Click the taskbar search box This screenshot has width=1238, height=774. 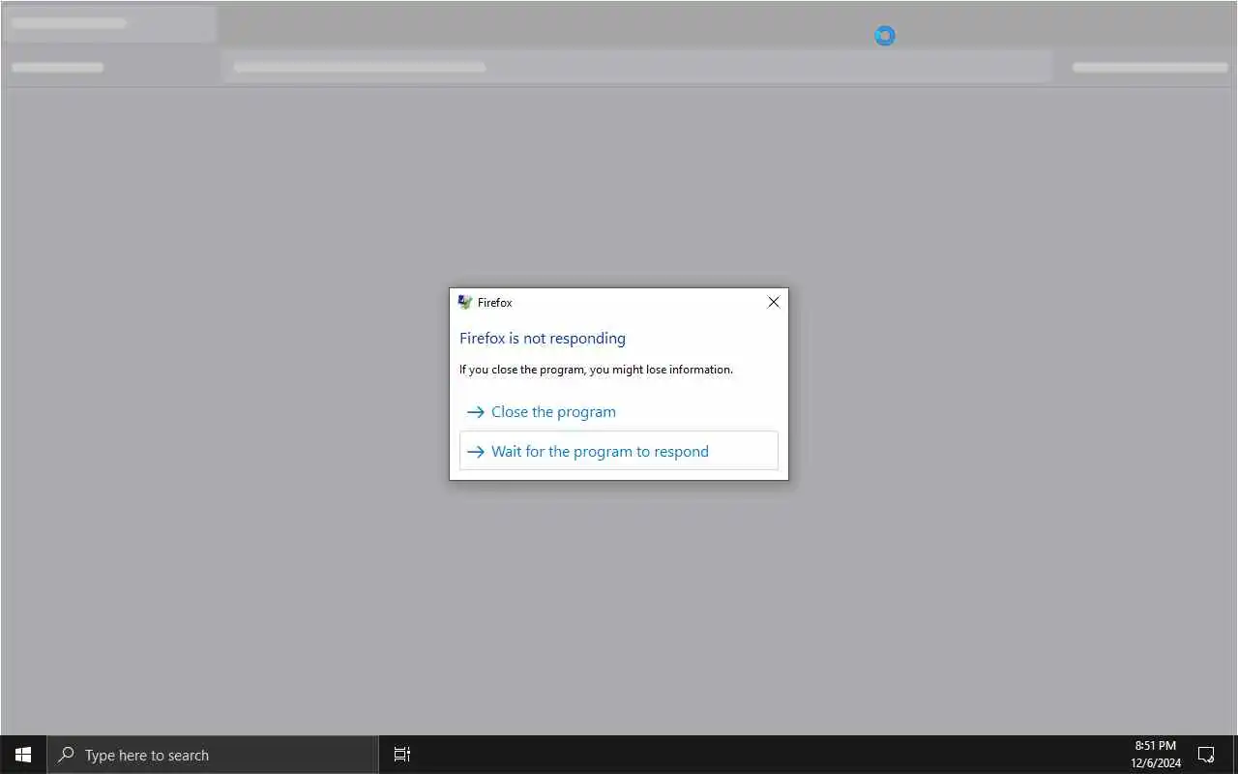(213, 755)
